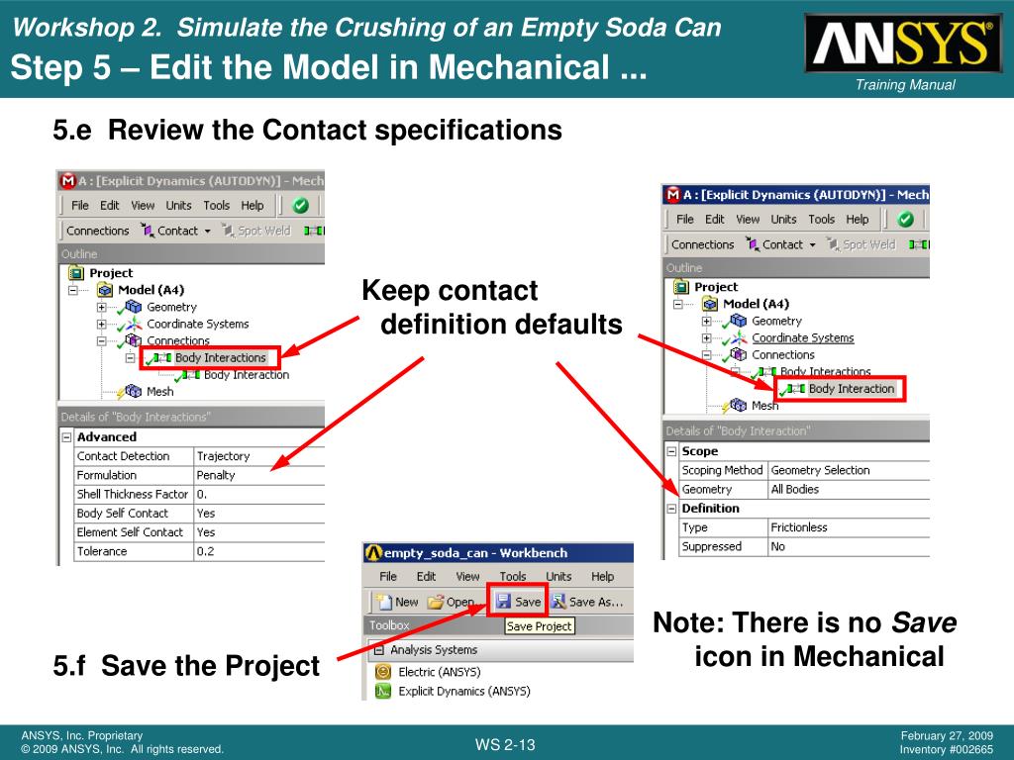The width and height of the screenshot is (1014, 760).
Task: Click Element Self Contact value Yes
Action: pyautogui.click(x=258, y=532)
